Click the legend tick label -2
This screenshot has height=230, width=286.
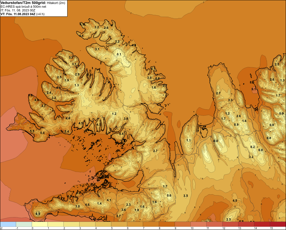[x=1, y=228]
